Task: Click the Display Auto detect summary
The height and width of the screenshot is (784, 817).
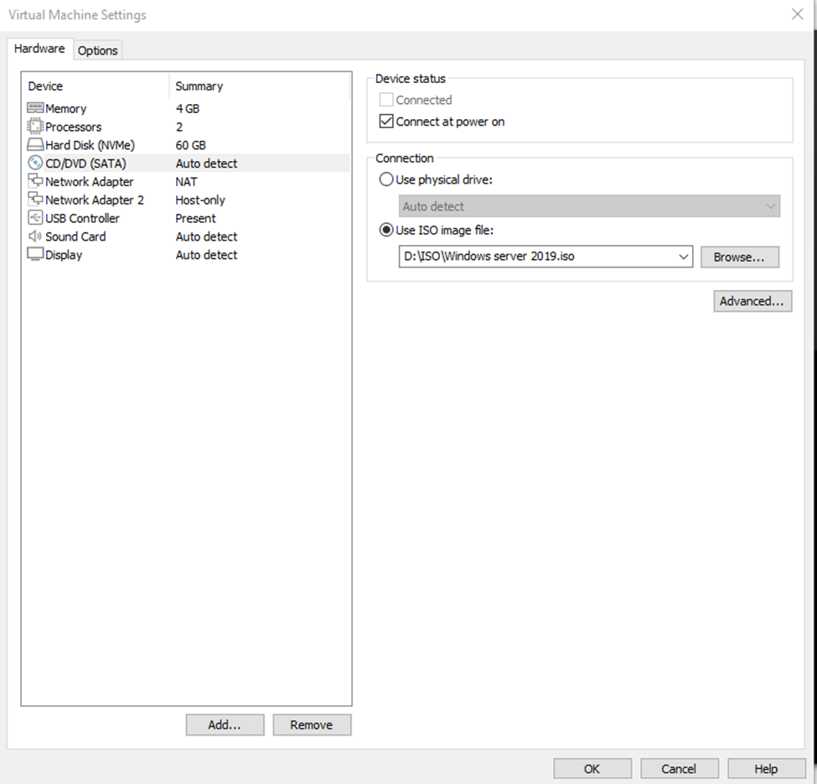Action: click(x=206, y=254)
